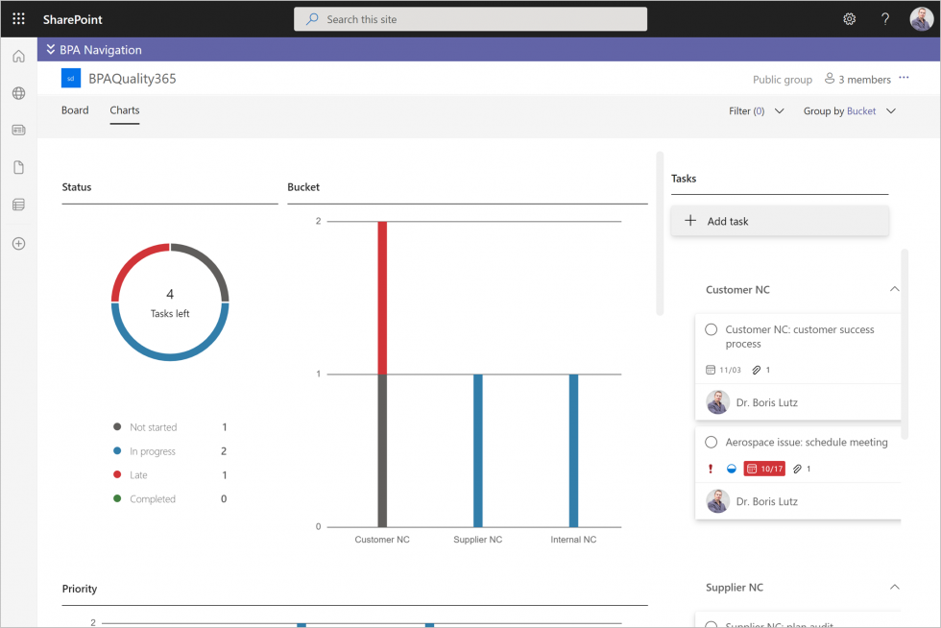Click the Add task button
941x628 pixels.
[779, 221]
